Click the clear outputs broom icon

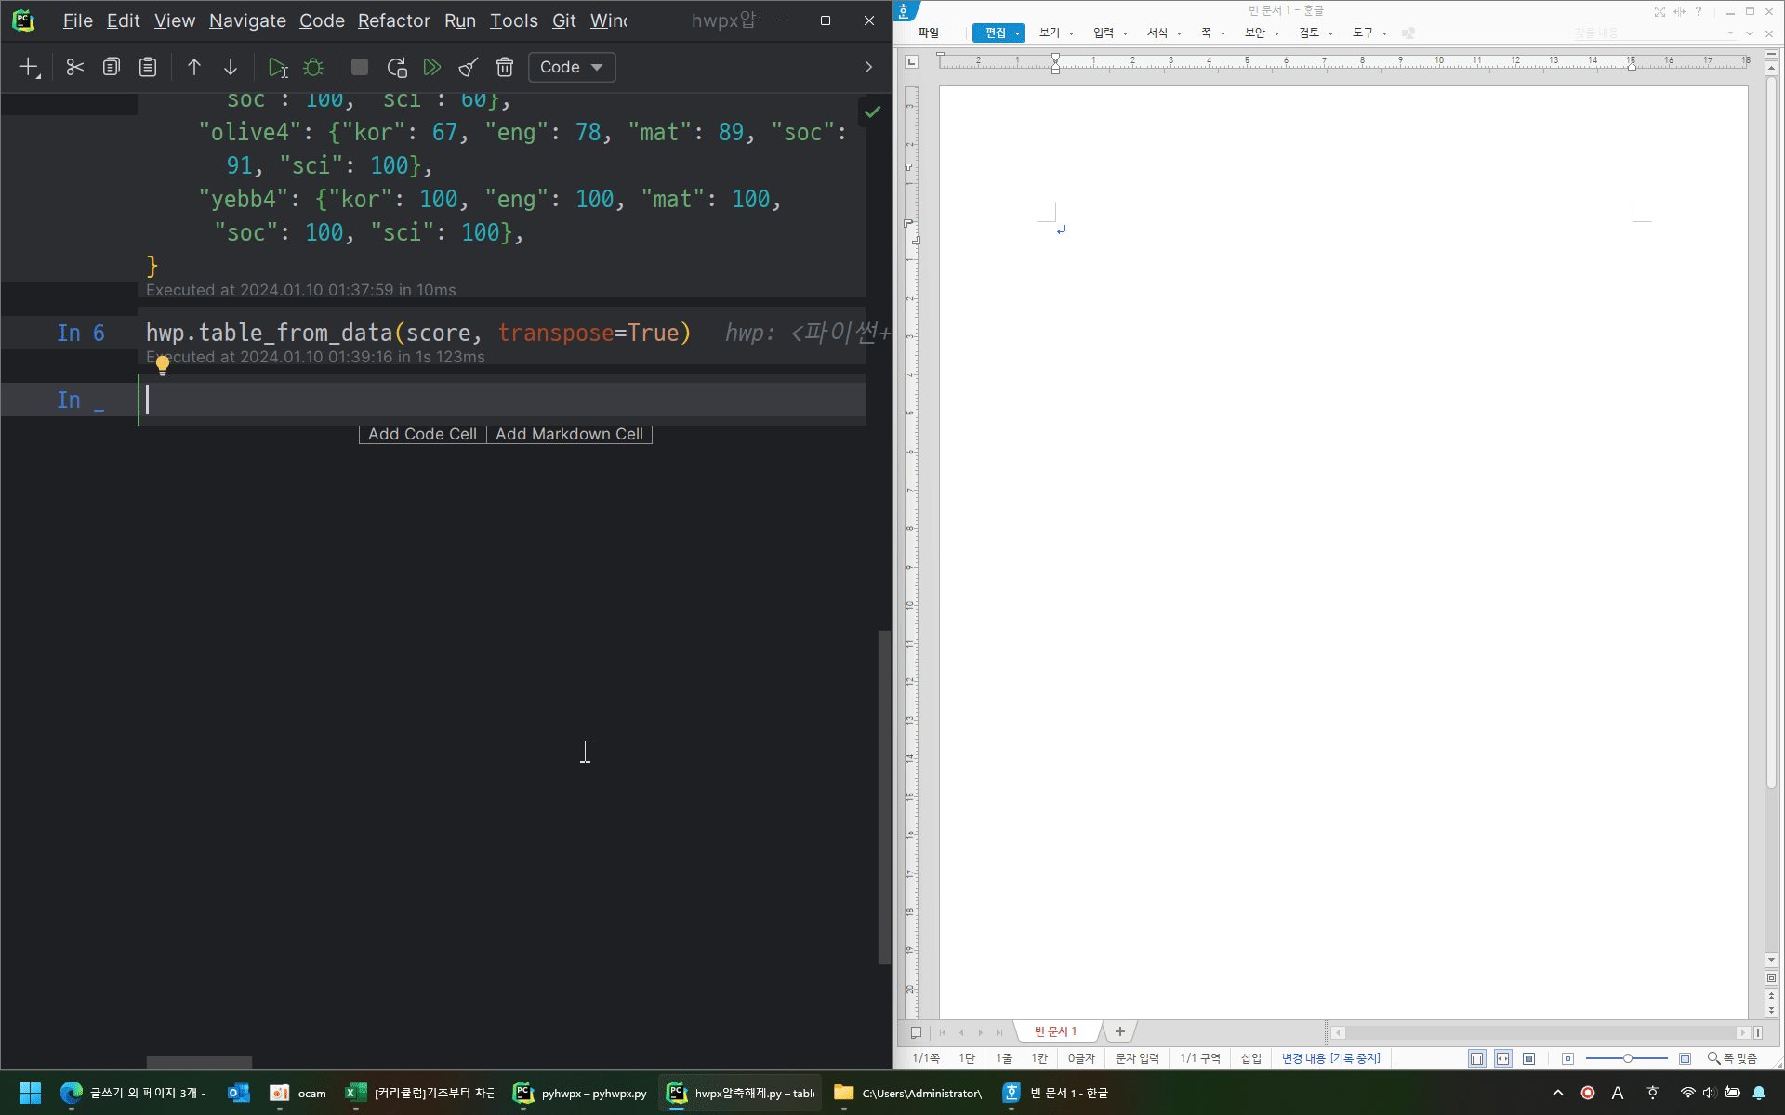469,67
